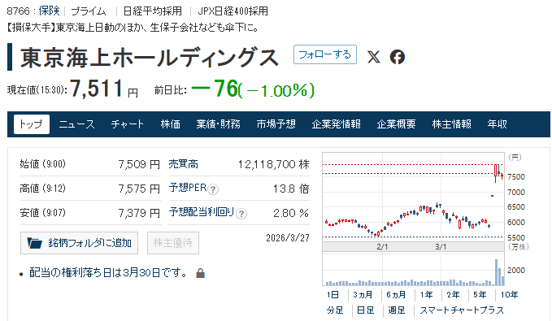Screen dimensions: 552x321
Task: Click dividend yield value 2.80 %
Action: (x=291, y=213)
